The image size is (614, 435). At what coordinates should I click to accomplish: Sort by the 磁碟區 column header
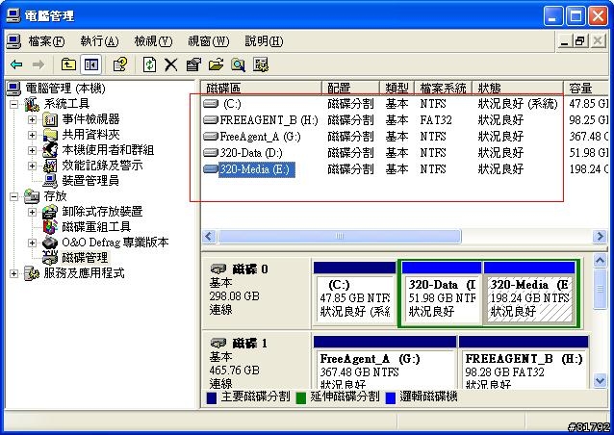tap(262, 88)
